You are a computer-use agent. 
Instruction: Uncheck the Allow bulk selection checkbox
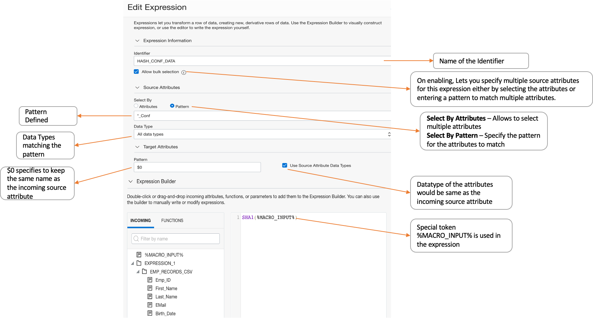136,72
